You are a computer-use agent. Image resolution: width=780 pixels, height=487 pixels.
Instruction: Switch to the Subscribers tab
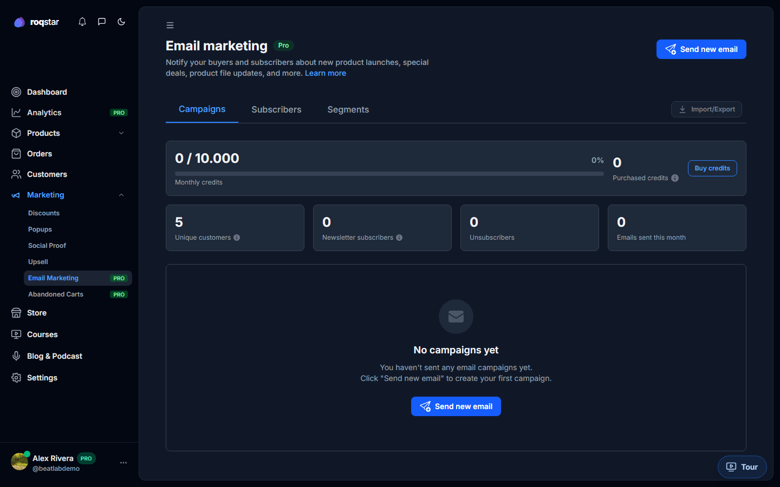pos(276,109)
